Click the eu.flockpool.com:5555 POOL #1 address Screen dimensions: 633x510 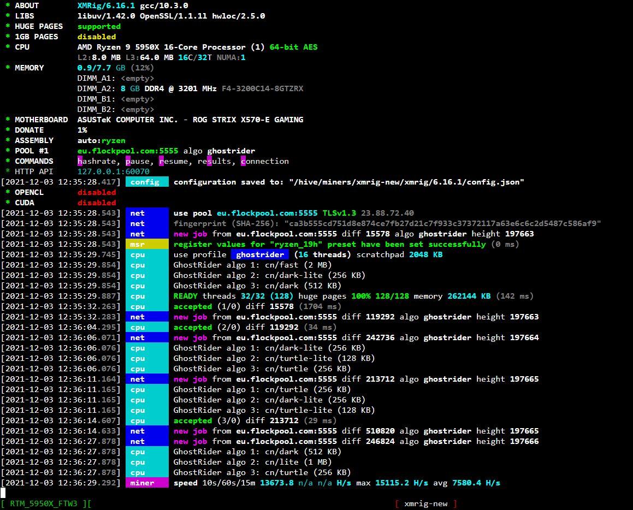click(128, 151)
